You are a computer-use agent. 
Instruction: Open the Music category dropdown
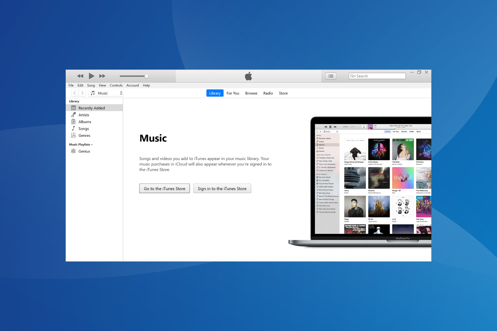[x=121, y=93]
